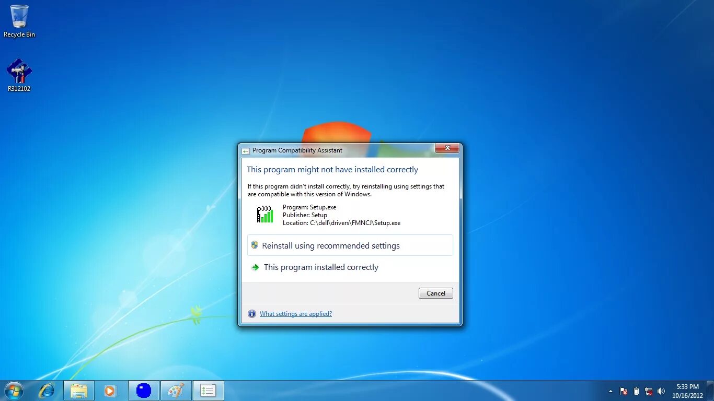
Task: Close the Program Compatibility Assistant dialog
Action: (447, 148)
